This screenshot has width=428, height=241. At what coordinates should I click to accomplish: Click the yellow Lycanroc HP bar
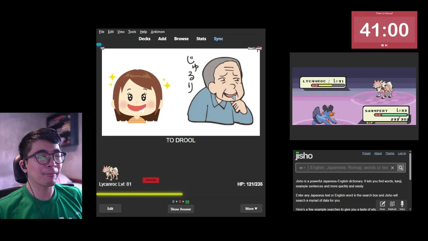point(139,194)
